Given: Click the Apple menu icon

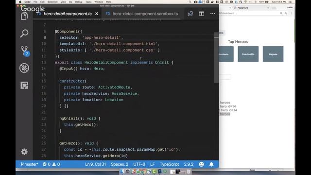Looking at the screenshot, I should 20,2.
